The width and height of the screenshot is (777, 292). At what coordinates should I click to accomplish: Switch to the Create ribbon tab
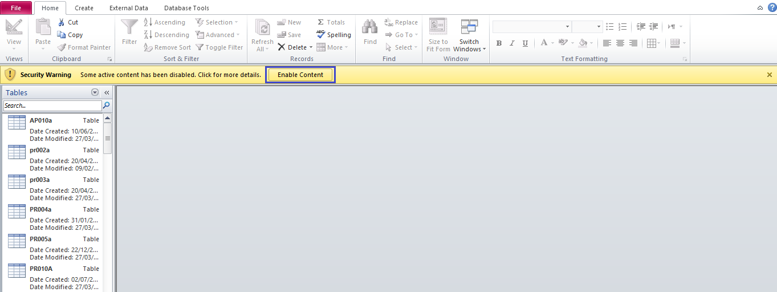(84, 8)
